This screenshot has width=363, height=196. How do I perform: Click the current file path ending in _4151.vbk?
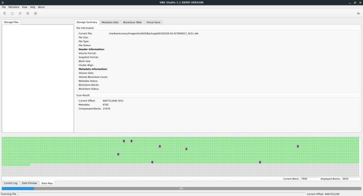coord(154,33)
